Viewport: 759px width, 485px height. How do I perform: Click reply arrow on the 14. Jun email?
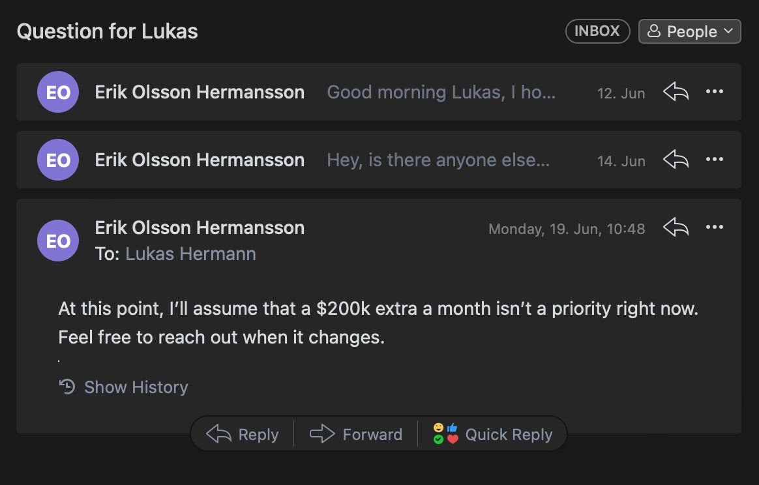click(676, 160)
